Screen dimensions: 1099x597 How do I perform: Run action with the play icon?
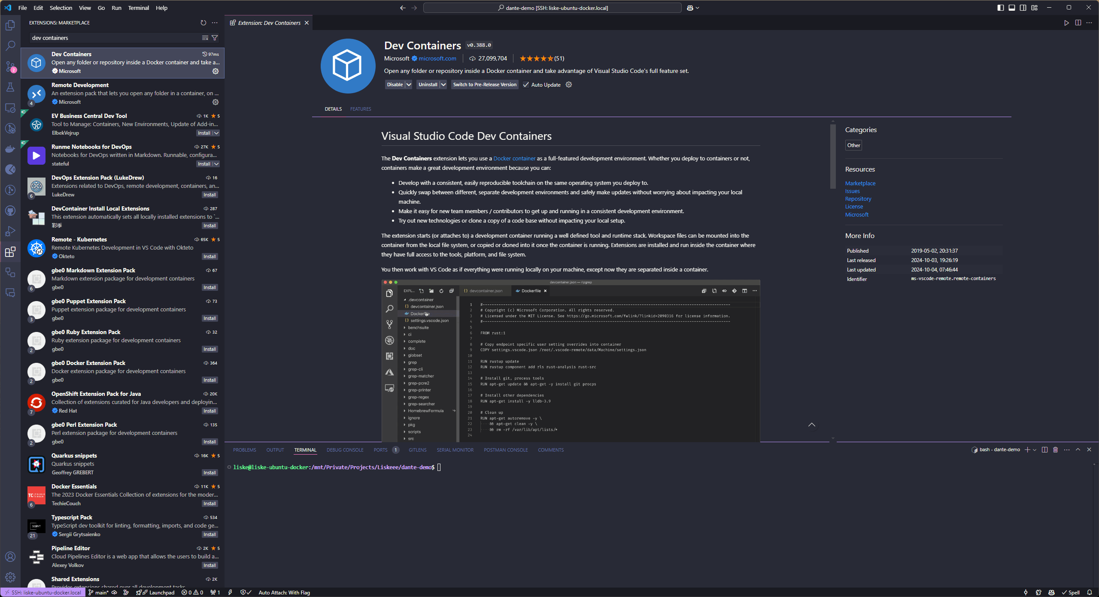pos(1066,23)
